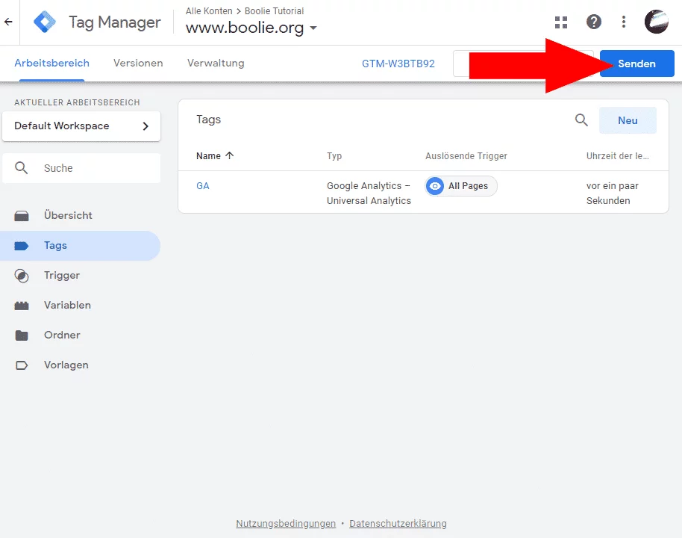The height and width of the screenshot is (538, 682).
Task: Open the three-dot more options menu
Action: click(x=624, y=22)
